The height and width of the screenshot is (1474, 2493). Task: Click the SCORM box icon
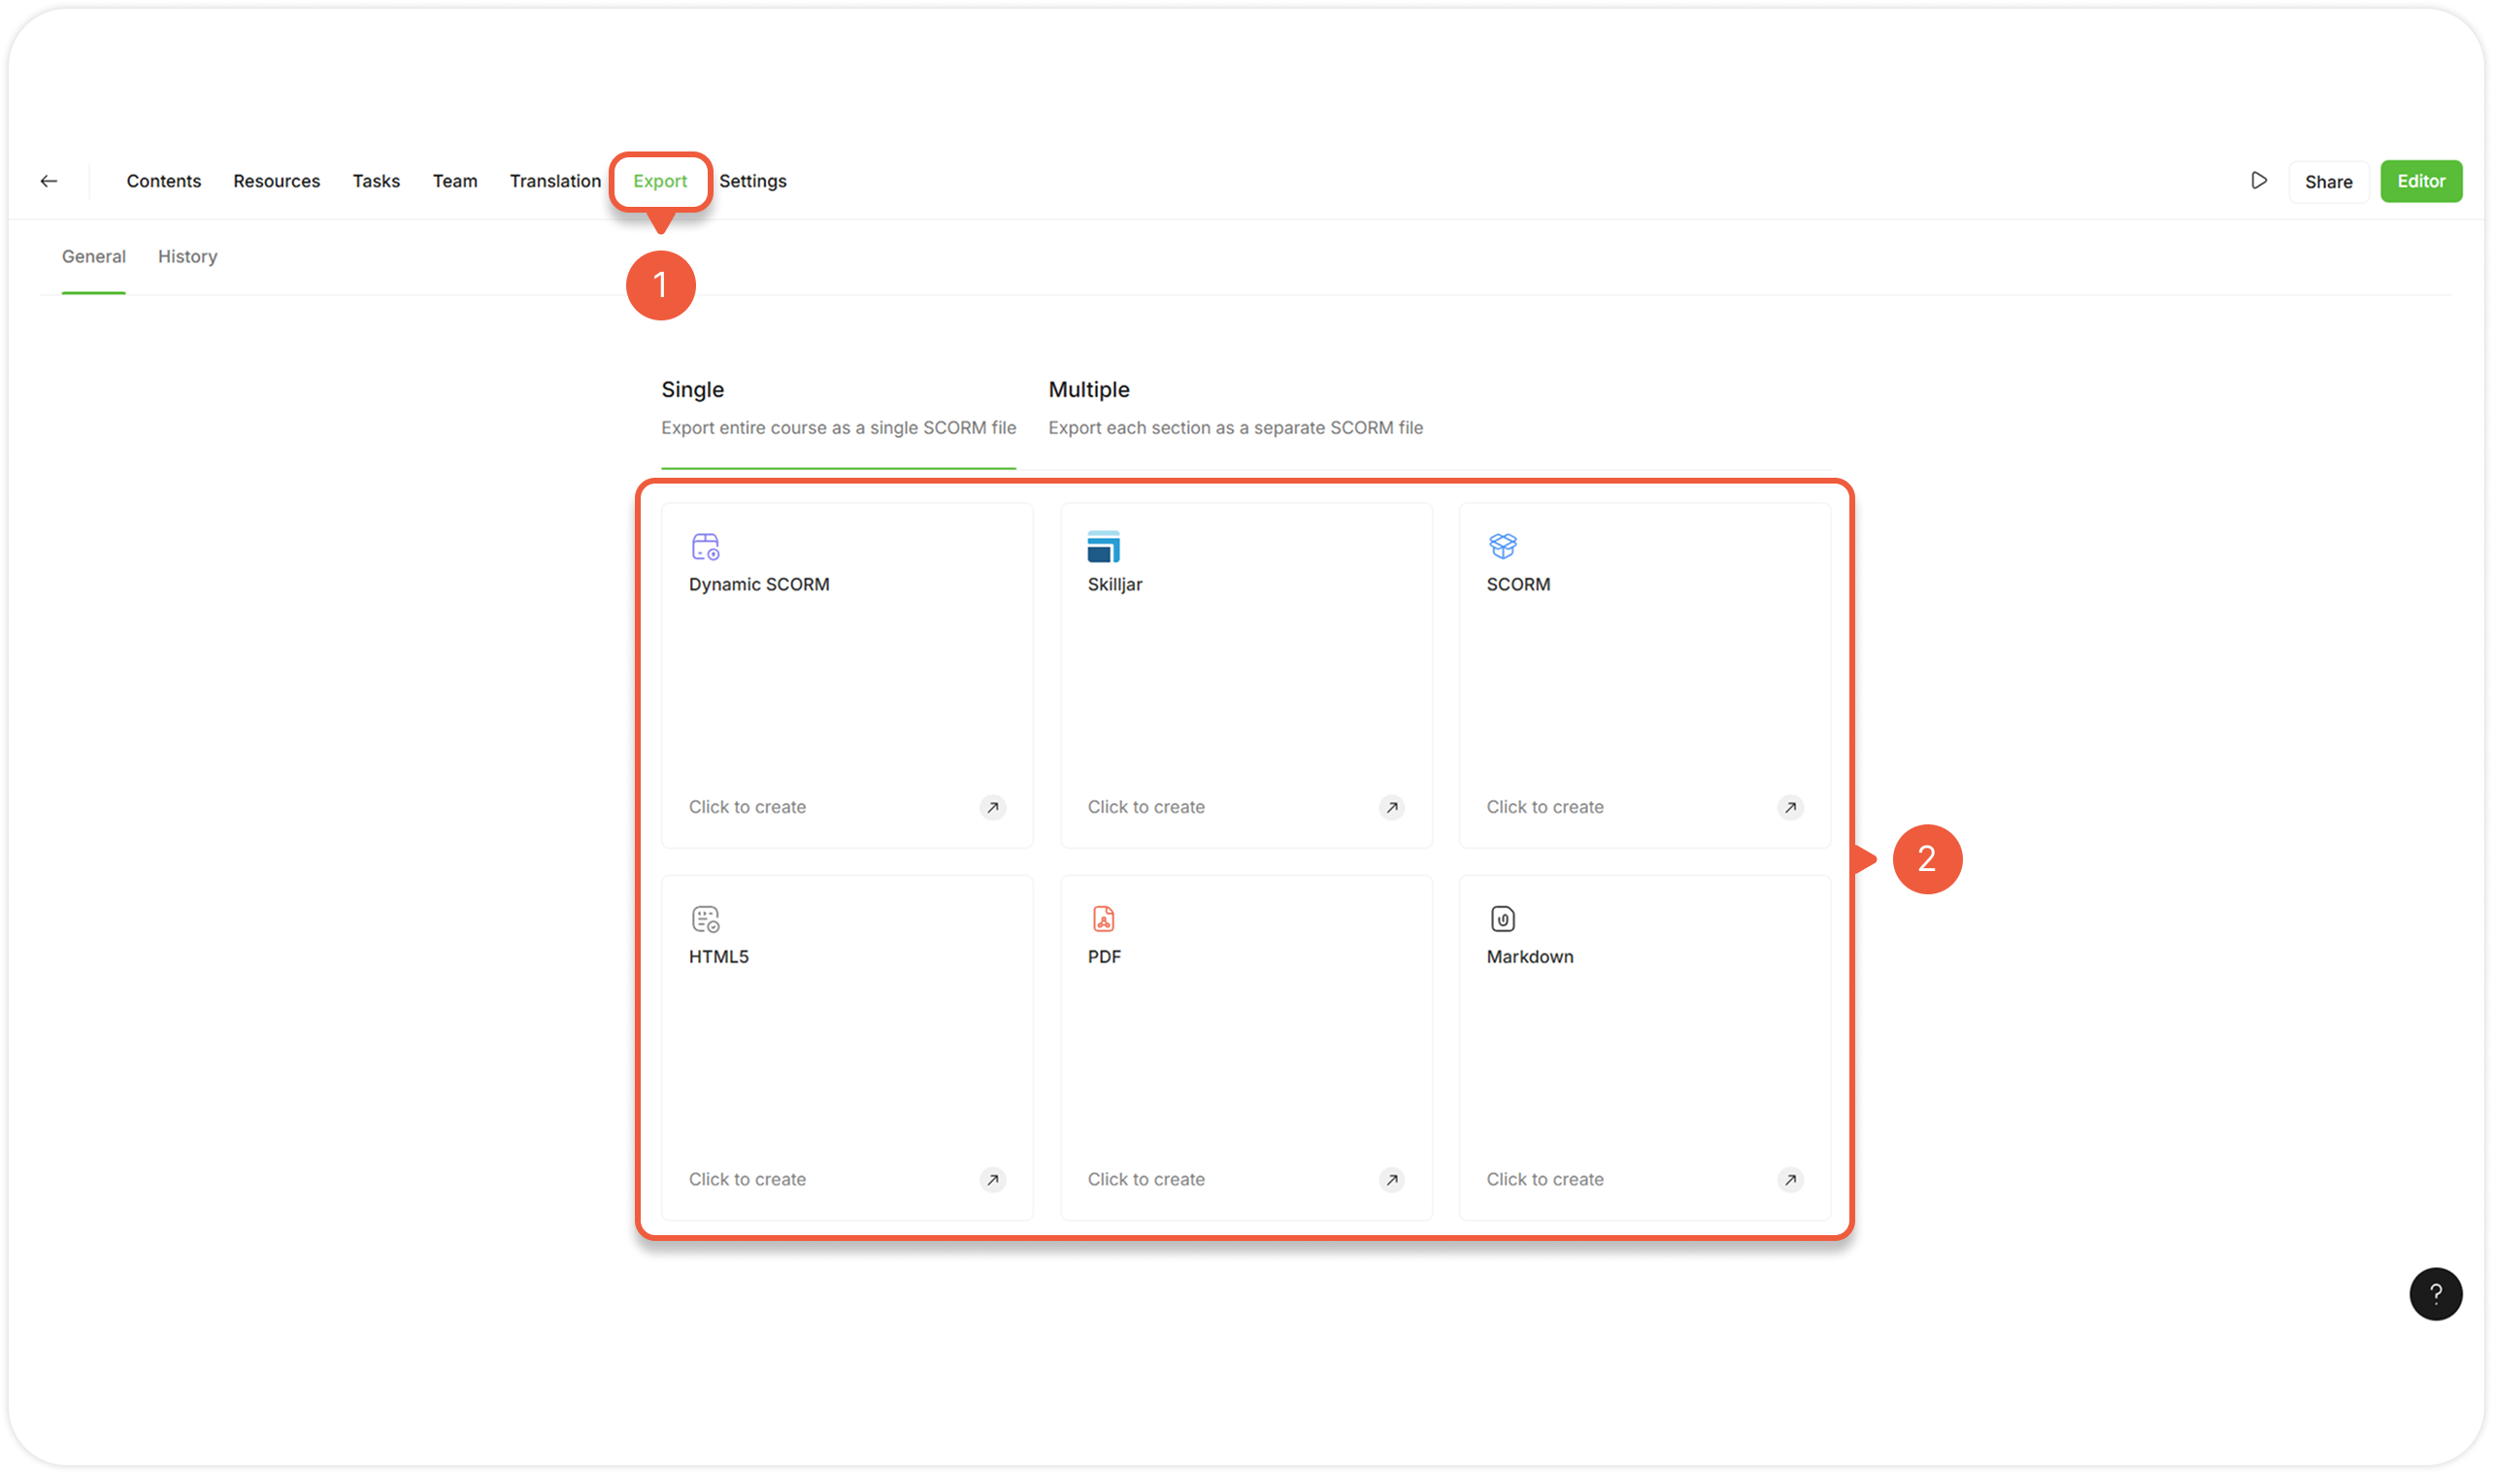tap(1502, 546)
